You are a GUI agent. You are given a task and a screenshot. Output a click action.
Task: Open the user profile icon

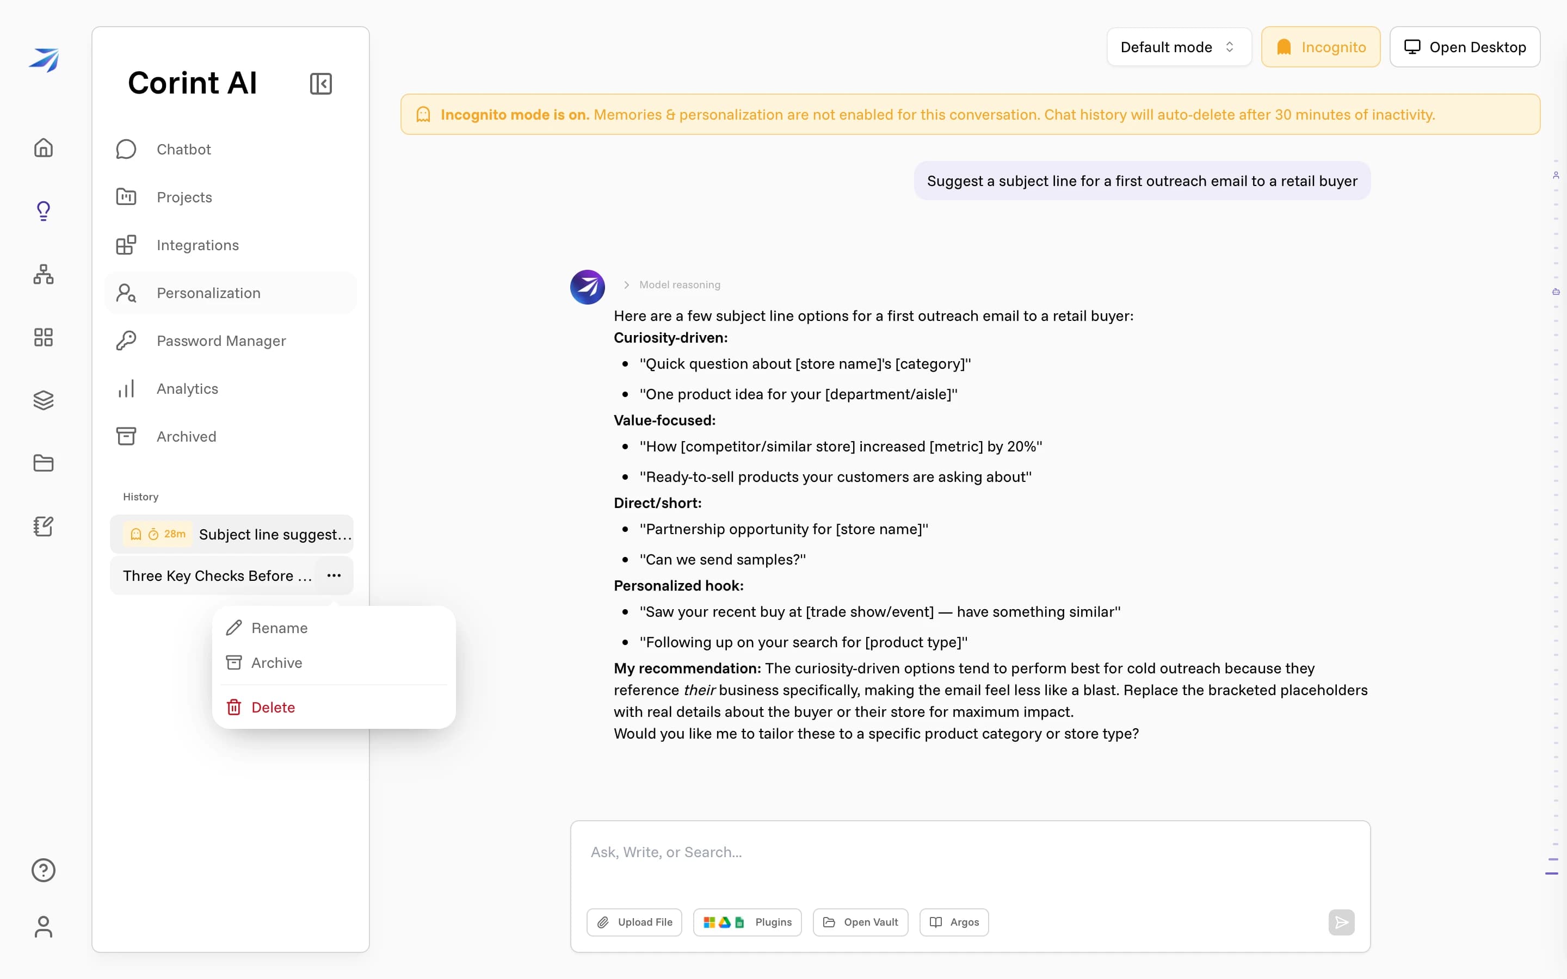(x=44, y=927)
